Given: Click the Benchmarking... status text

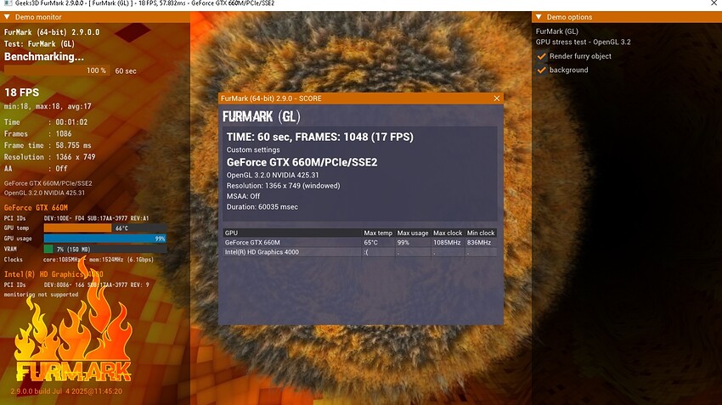Looking at the screenshot, I should coord(44,57).
